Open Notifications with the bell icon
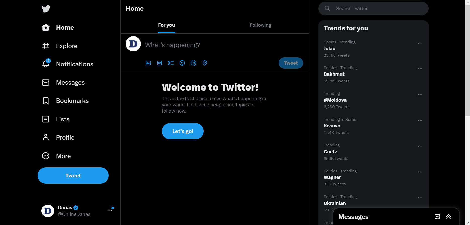 coord(46,64)
